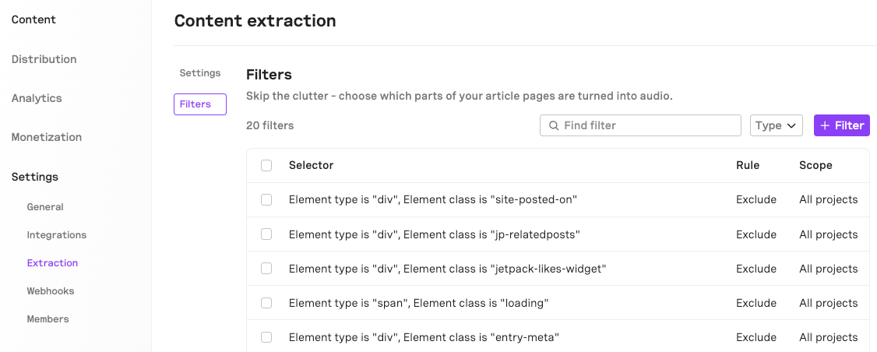
Task: Open the Content section in sidebar
Action: point(33,19)
